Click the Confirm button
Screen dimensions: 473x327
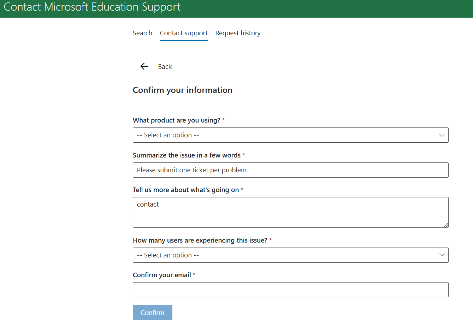point(153,313)
